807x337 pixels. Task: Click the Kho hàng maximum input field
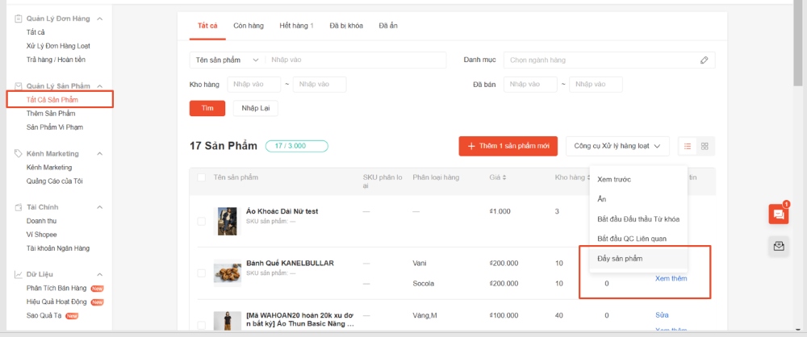click(320, 85)
